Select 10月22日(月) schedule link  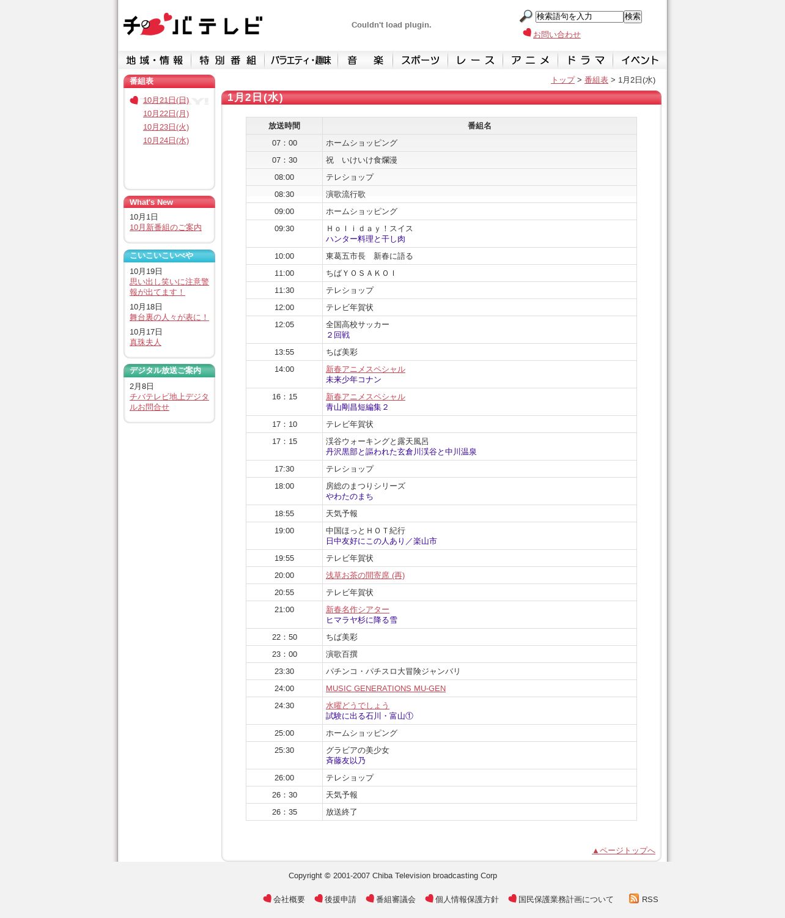point(166,114)
